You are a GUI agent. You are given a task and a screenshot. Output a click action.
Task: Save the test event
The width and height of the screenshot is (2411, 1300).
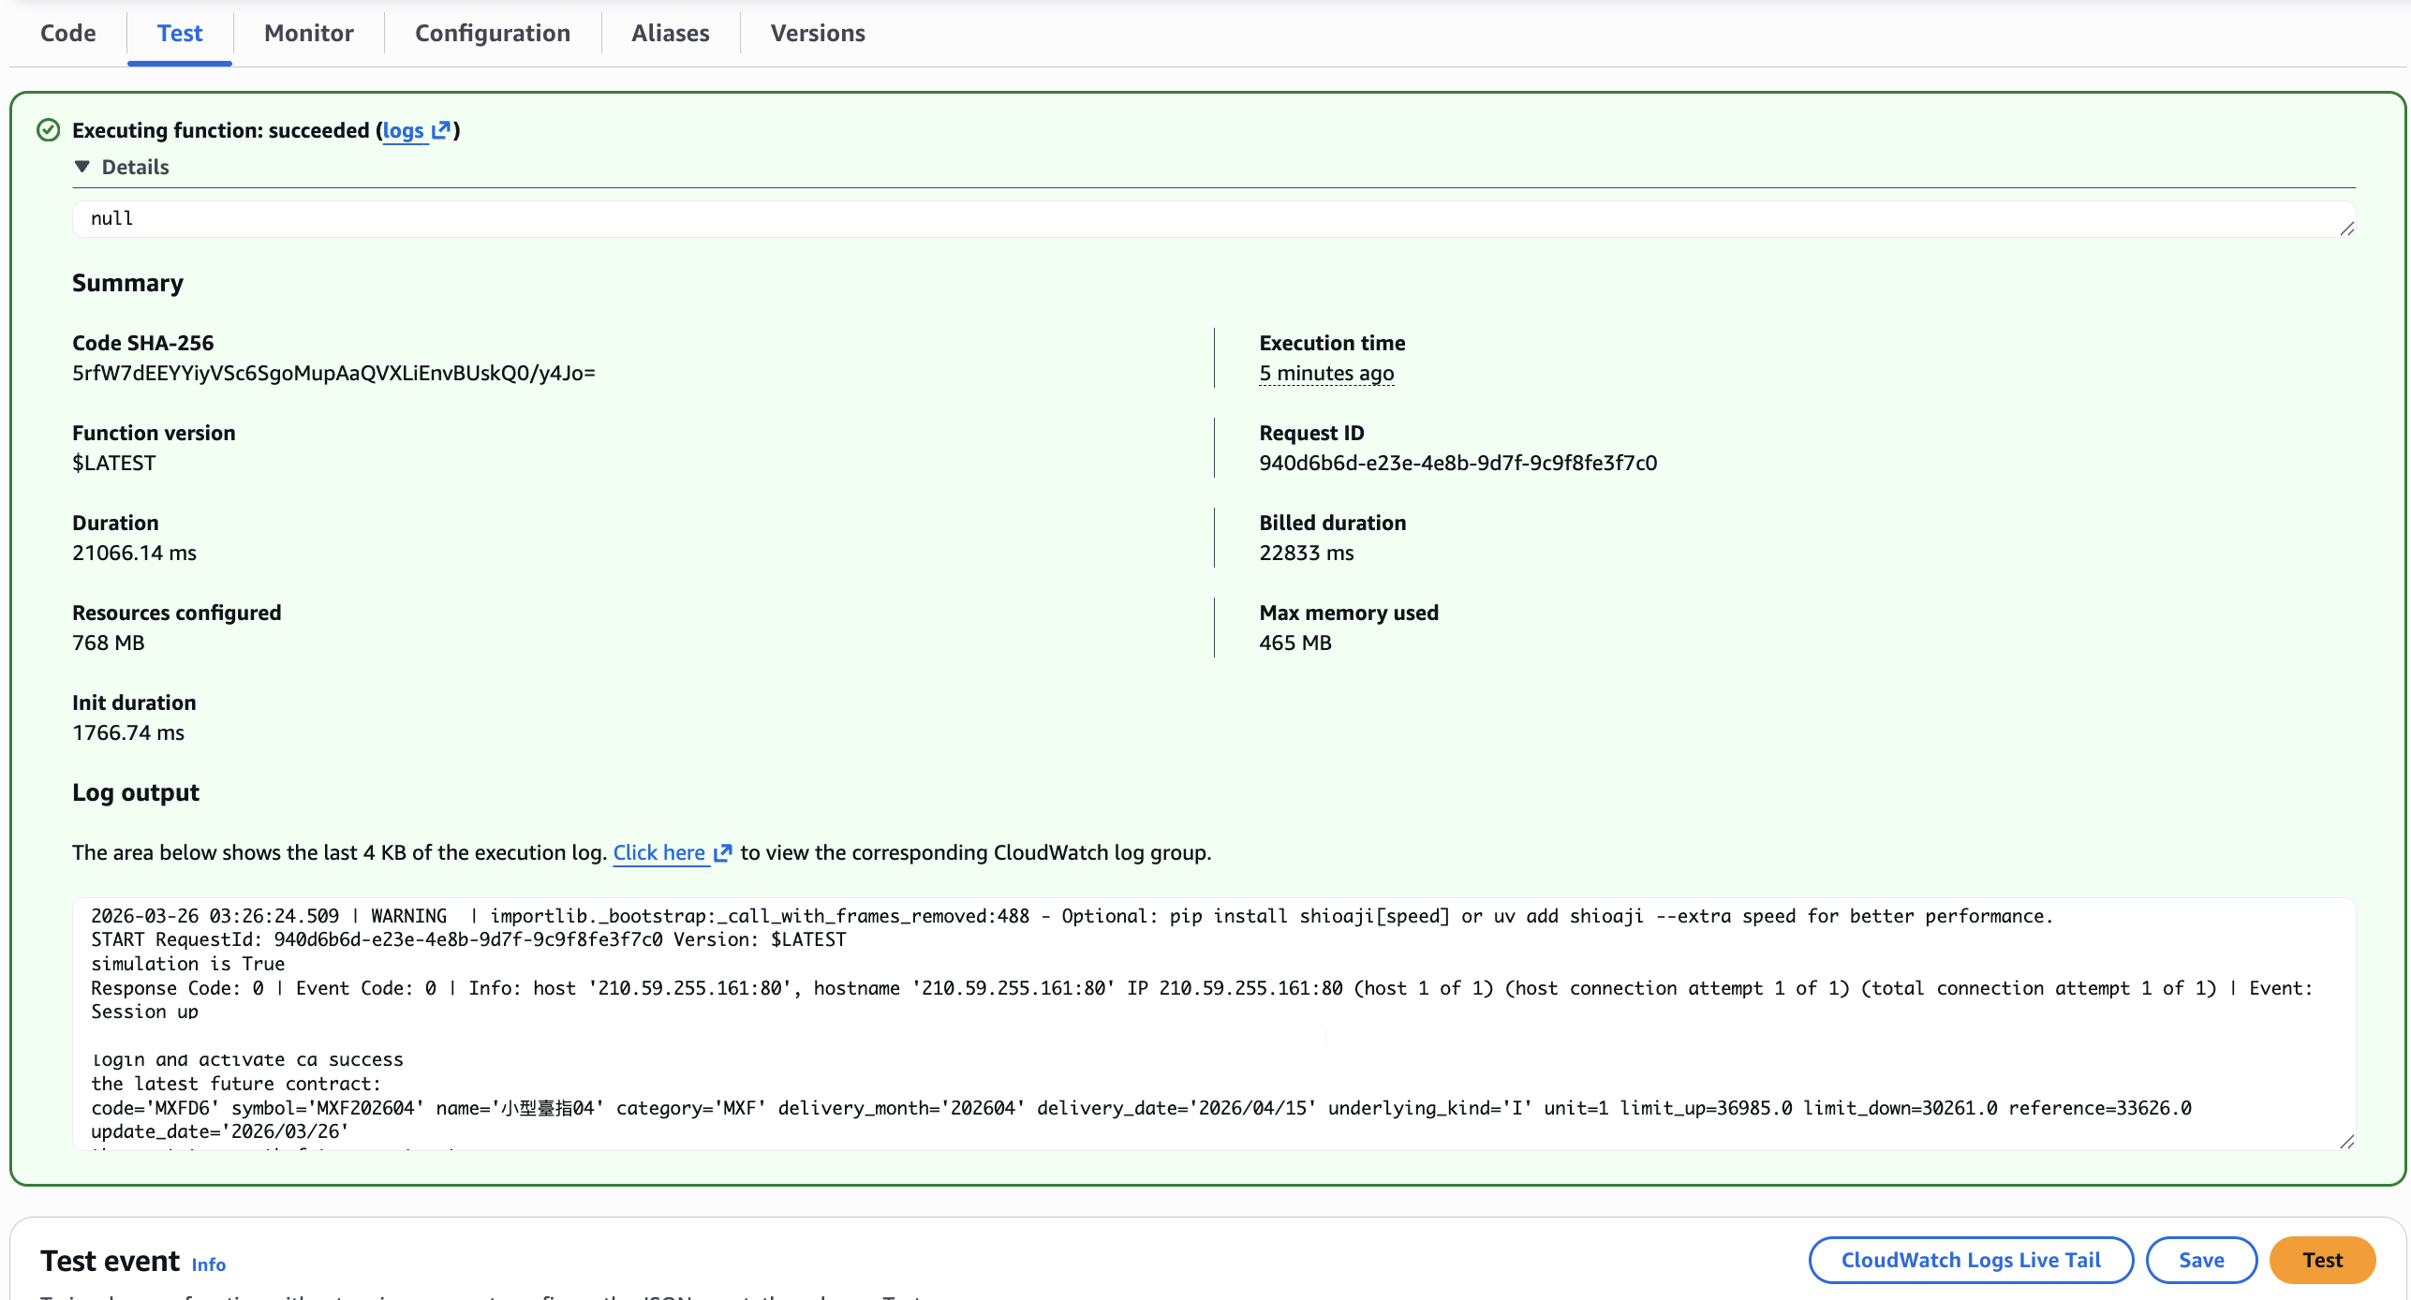tap(2200, 1260)
